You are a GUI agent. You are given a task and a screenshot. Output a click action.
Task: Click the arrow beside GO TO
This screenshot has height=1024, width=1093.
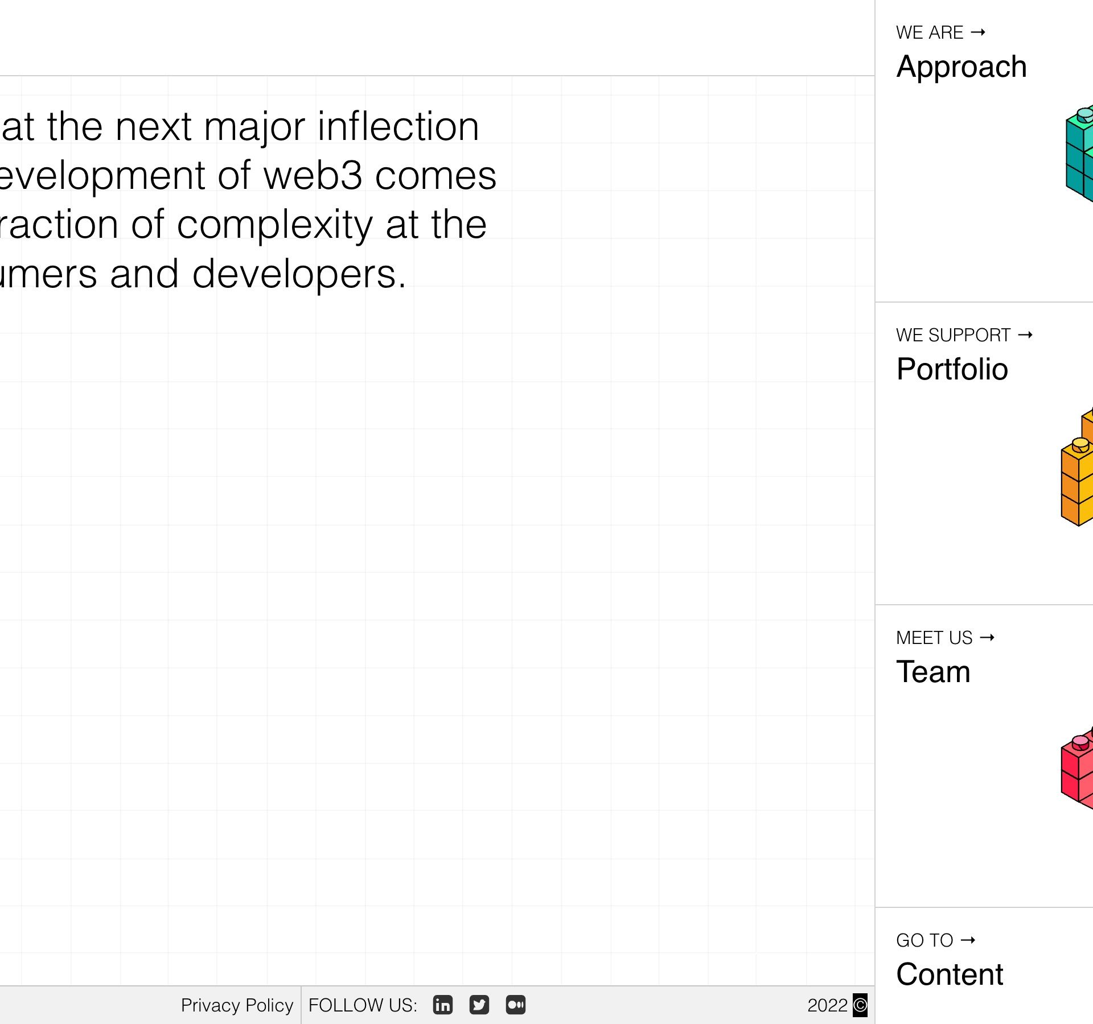[968, 940]
